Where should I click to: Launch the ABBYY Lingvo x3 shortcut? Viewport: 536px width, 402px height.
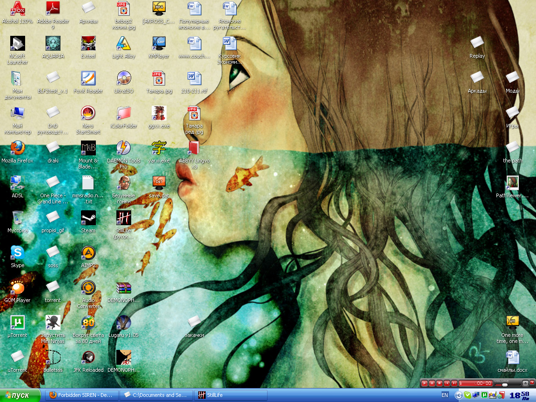tap(194, 155)
